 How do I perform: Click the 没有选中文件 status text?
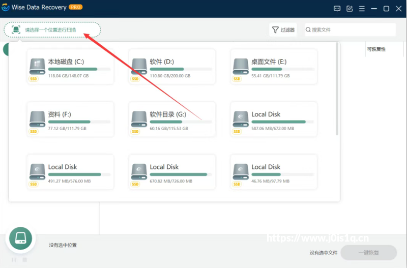click(x=323, y=253)
